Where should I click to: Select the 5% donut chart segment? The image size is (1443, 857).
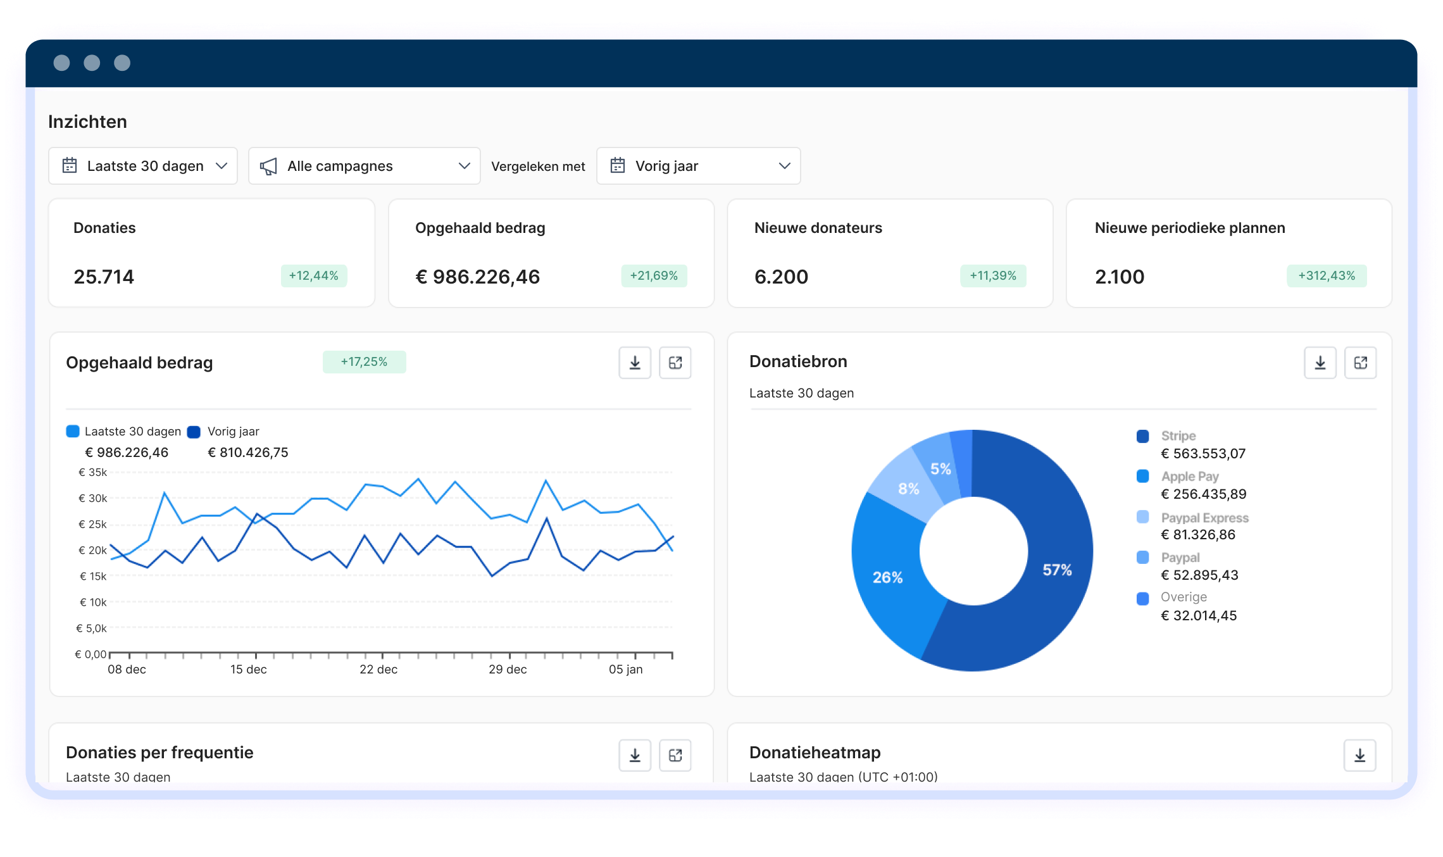(x=940, y=469)
